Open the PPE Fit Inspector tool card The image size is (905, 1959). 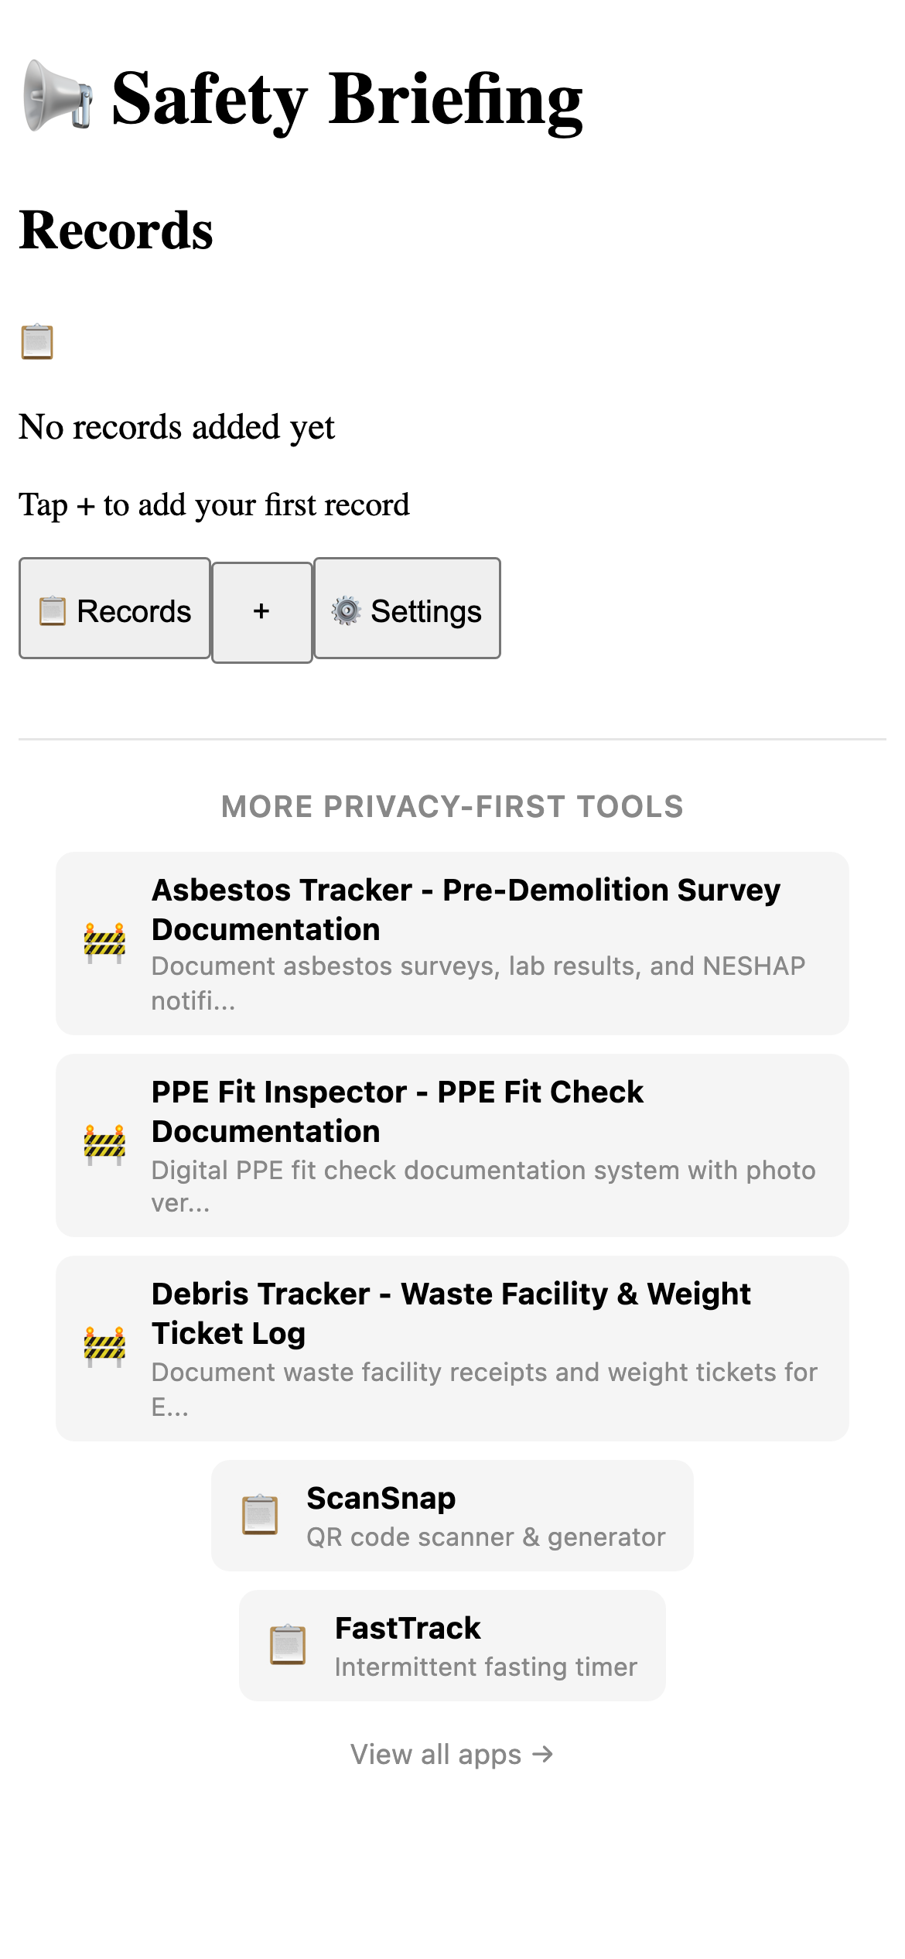pos(452,1145)
